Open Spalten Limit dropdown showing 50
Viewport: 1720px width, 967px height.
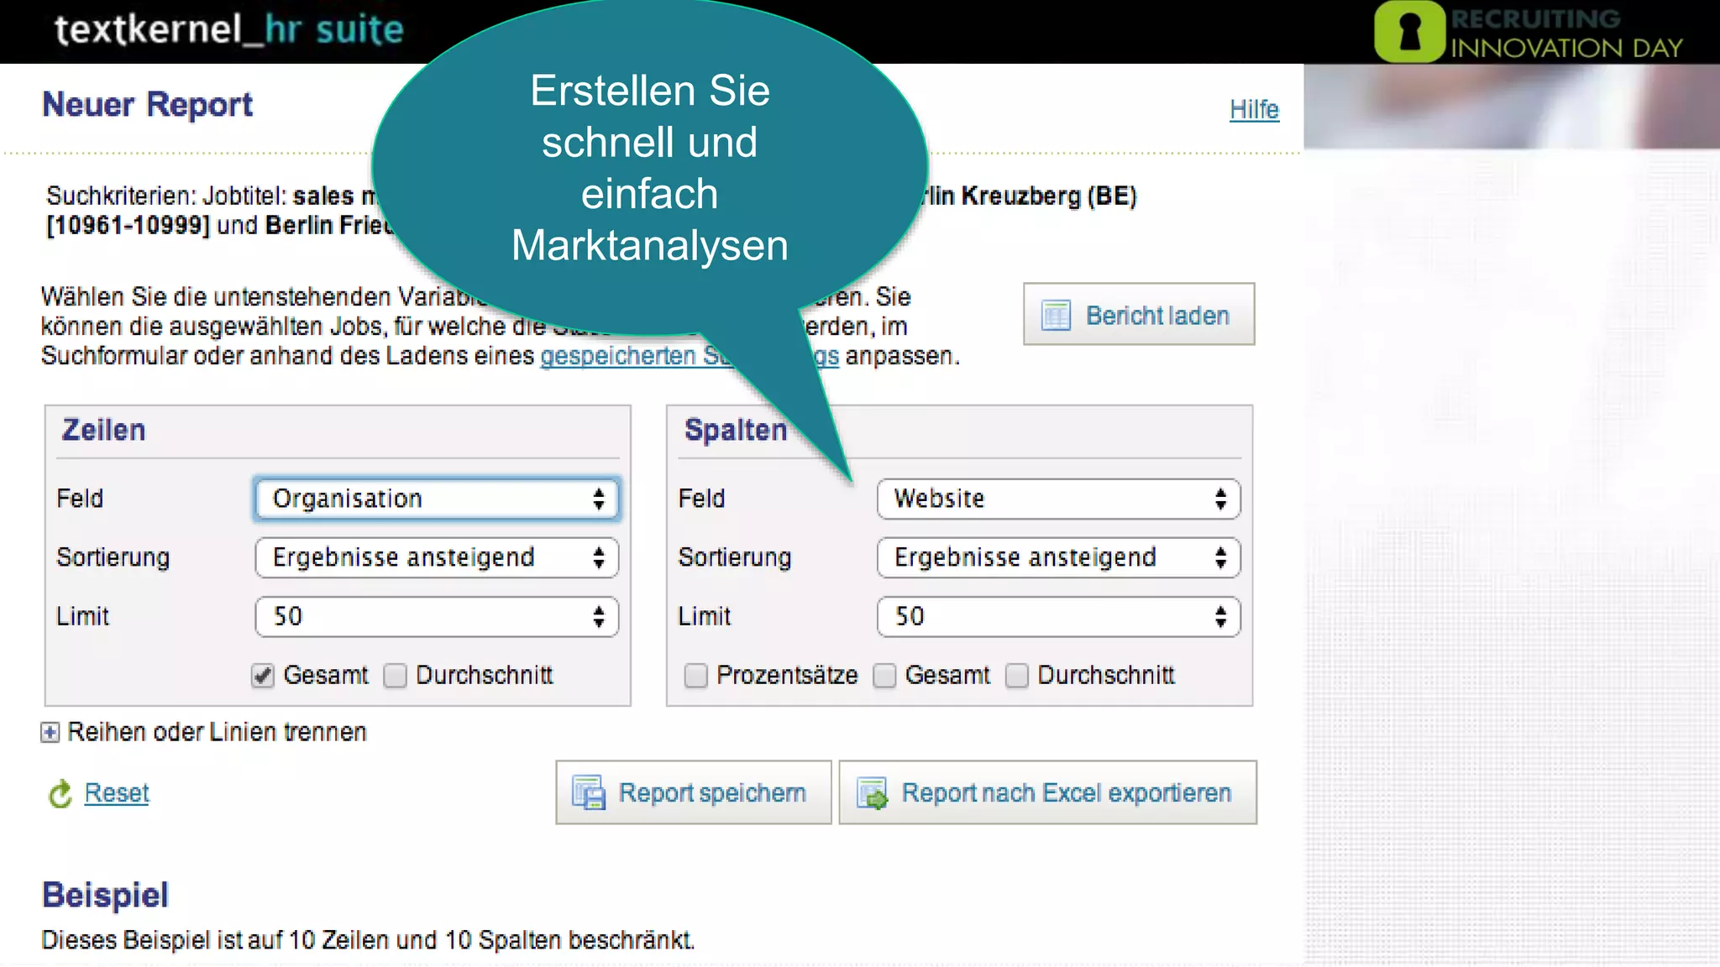[1058, 616]
